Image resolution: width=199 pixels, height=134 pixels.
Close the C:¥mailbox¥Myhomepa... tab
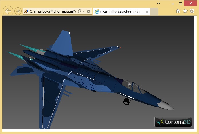[x=147, y=12]
